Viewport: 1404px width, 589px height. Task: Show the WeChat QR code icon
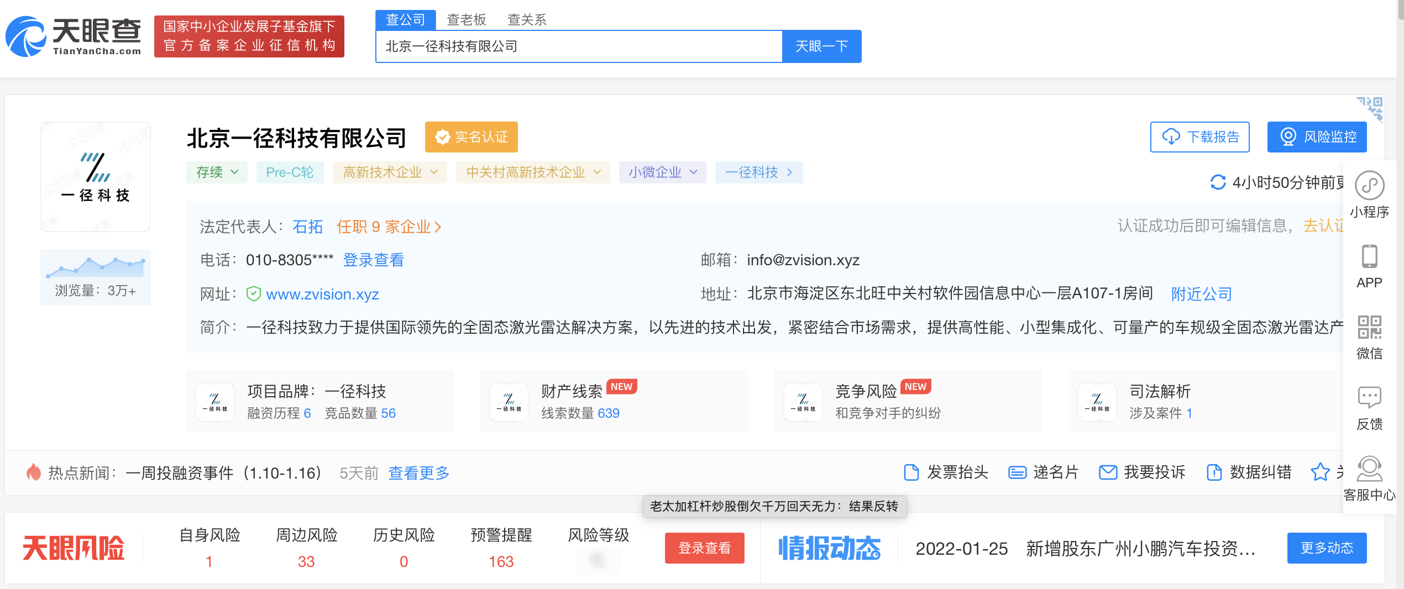pos(1369,327)
